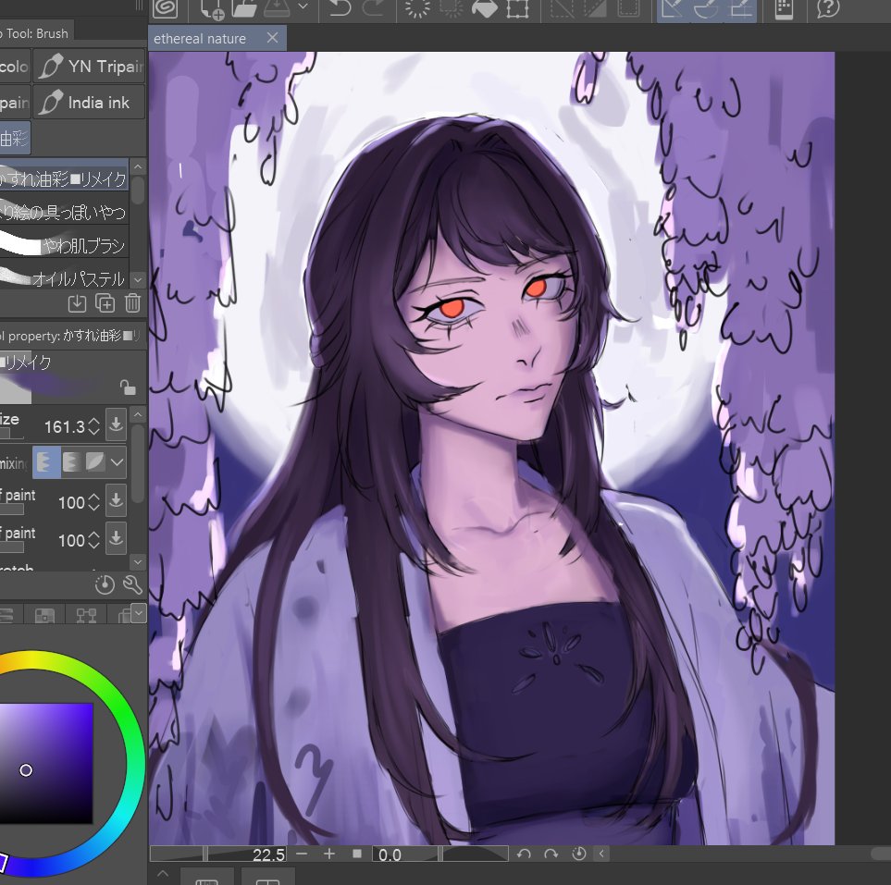Create a new canvas document
The width and height of the screenshot is (891, 885).
click(x=214, y=8)
